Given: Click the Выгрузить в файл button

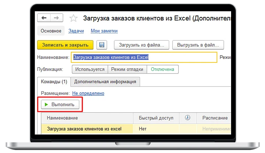Looking at the screenshot, I should coord(198,45).
